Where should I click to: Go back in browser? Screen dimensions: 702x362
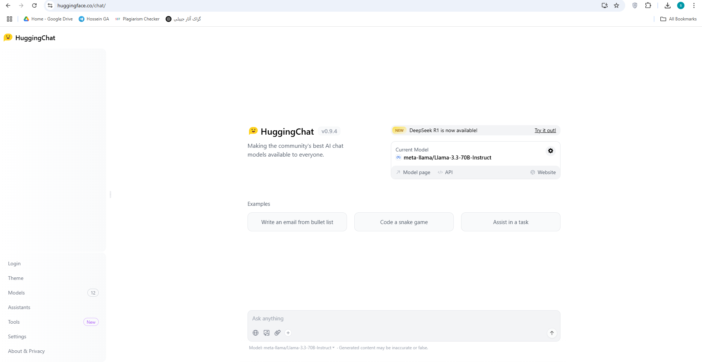(x=8, y=5)
